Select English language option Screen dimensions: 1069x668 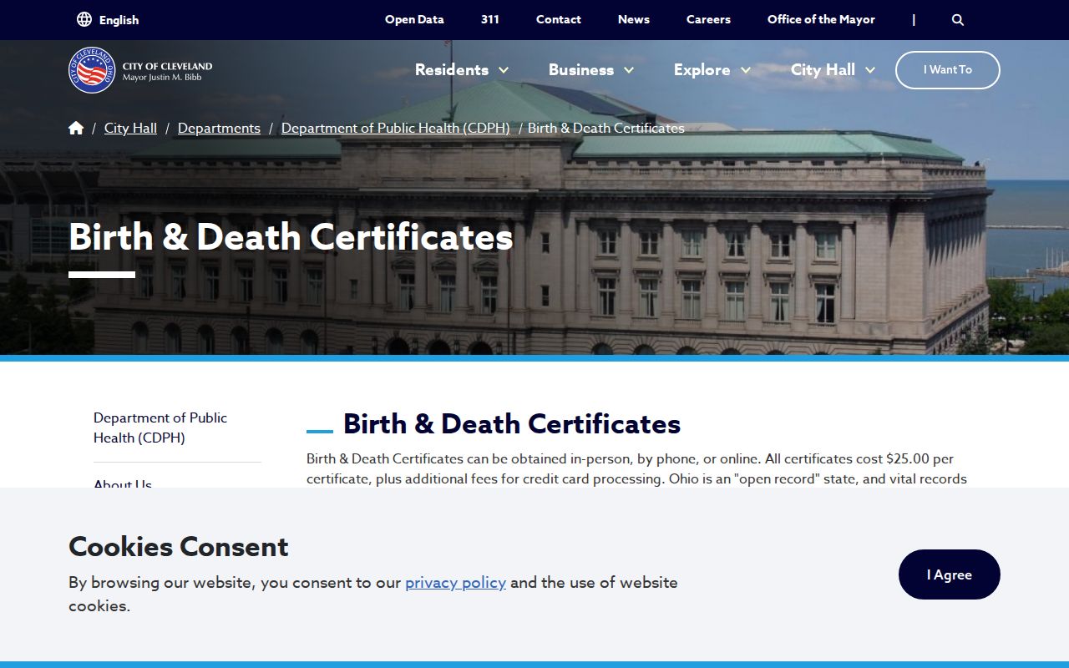tap(119, 20)
